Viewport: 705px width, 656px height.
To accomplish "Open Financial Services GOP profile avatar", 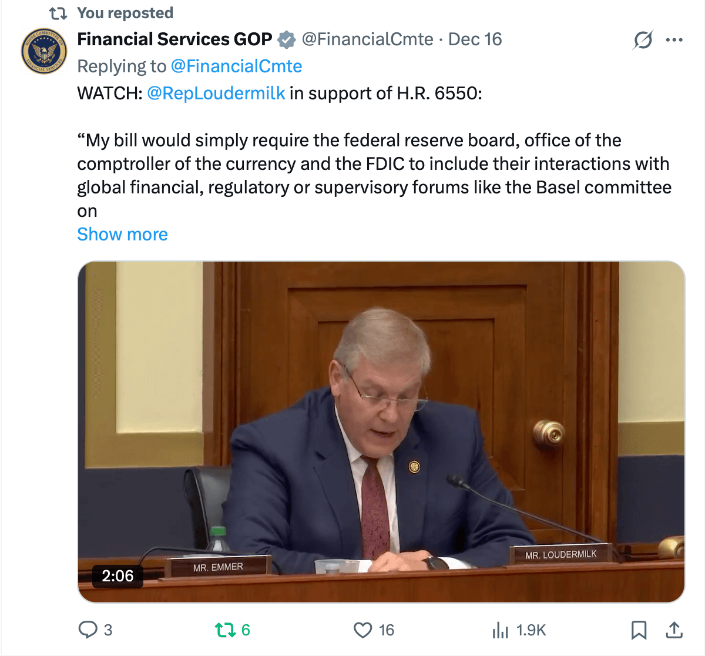I will point(44,52).
